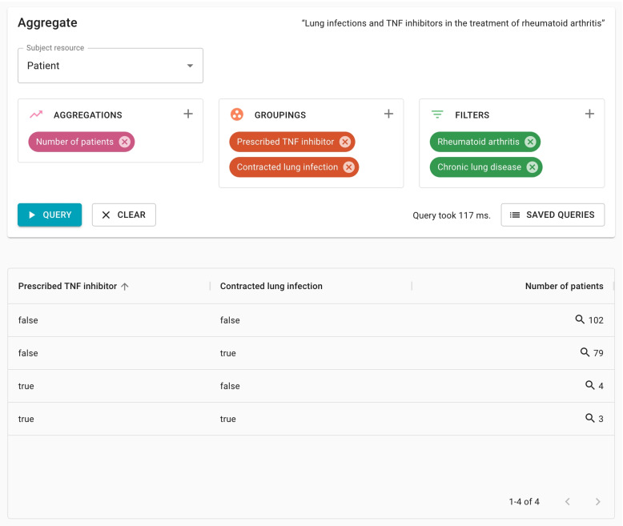The height and width of the screenshot is (526, 623).
Task: Open the magnifier next to 3 patients
Action: [589, 418]
